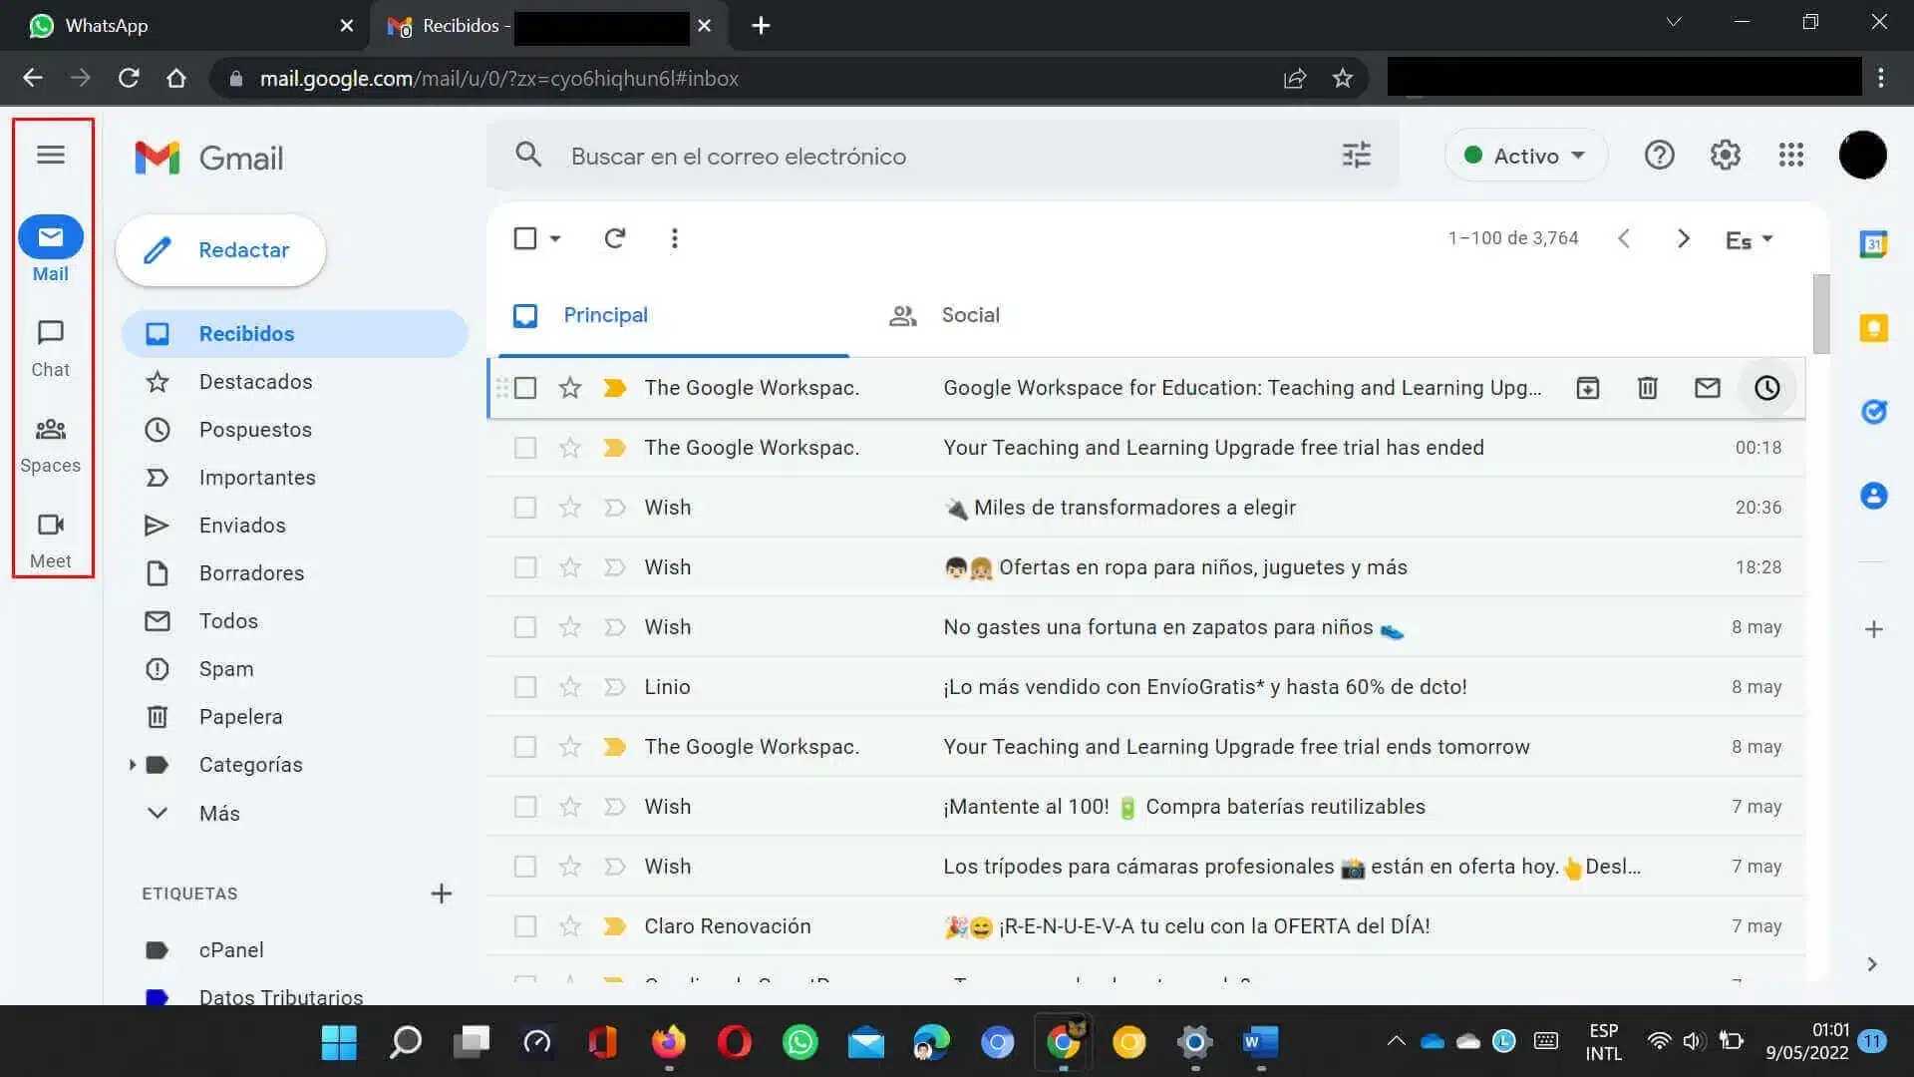1914x1077 pixels.
Task: Check the 'Miles de transformadores' email box
Action: (x=525, y=508)
